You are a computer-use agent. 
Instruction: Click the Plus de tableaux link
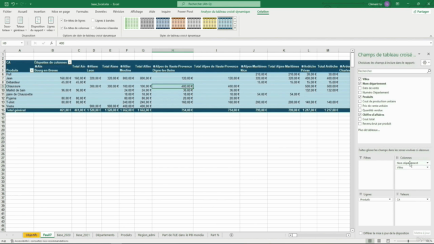369,130
